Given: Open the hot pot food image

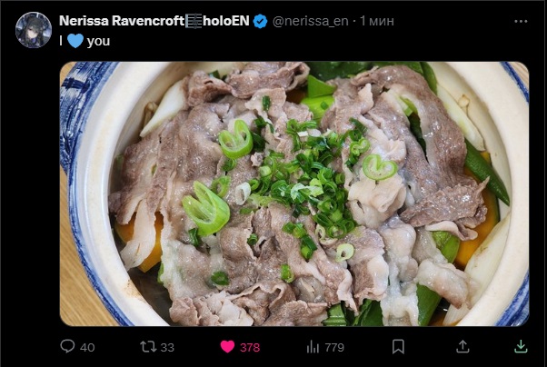Looking at the screenshot, I should click(x=294, y=194).
